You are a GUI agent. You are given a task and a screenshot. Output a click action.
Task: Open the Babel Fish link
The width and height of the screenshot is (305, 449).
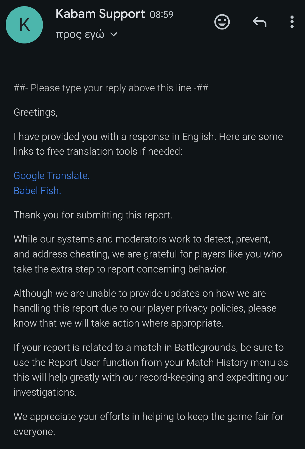point(37,191)
